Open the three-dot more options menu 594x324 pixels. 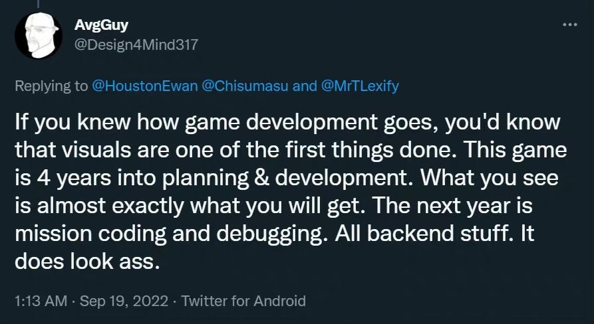pyautogui.click(x=569, y=25)
